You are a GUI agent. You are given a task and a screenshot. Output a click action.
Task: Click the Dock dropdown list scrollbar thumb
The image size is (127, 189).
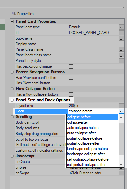tap(121, 139)
